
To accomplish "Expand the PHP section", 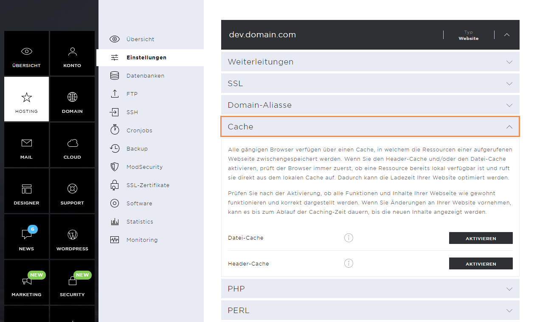I will pyautogui.click(x=370, y=288).
